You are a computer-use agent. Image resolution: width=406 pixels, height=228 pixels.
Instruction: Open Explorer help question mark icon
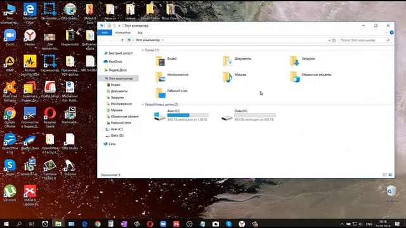391,32
